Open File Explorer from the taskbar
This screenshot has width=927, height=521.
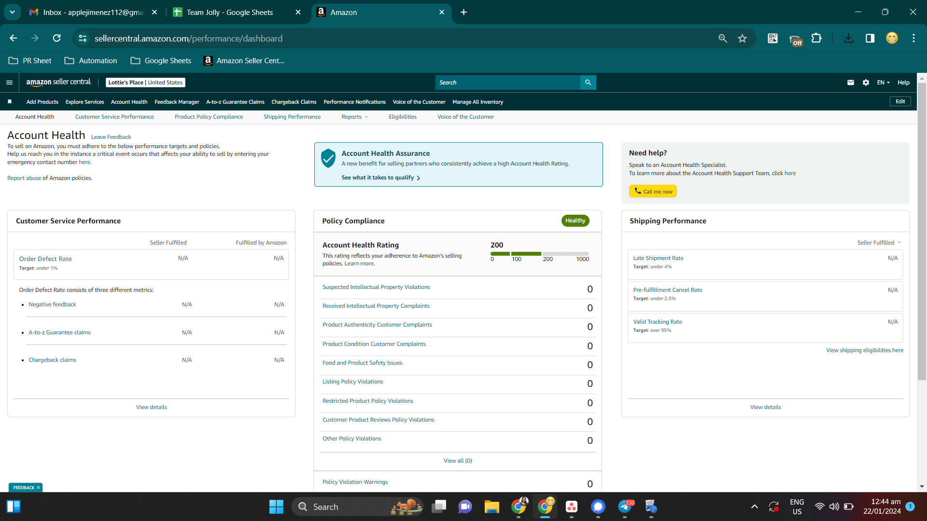point(492,507)
